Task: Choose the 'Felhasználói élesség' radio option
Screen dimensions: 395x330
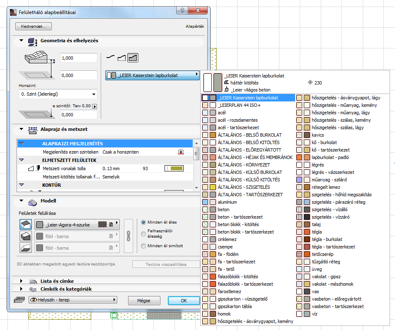Action: point(143,234)
